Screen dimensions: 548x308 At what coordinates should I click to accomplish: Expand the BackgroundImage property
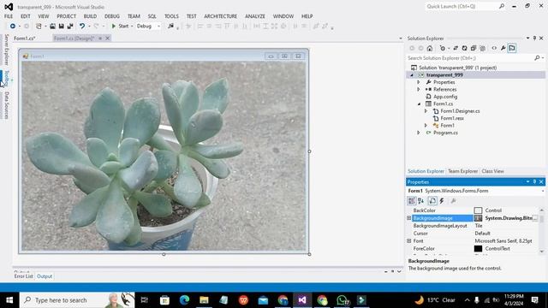click(408, 218)
